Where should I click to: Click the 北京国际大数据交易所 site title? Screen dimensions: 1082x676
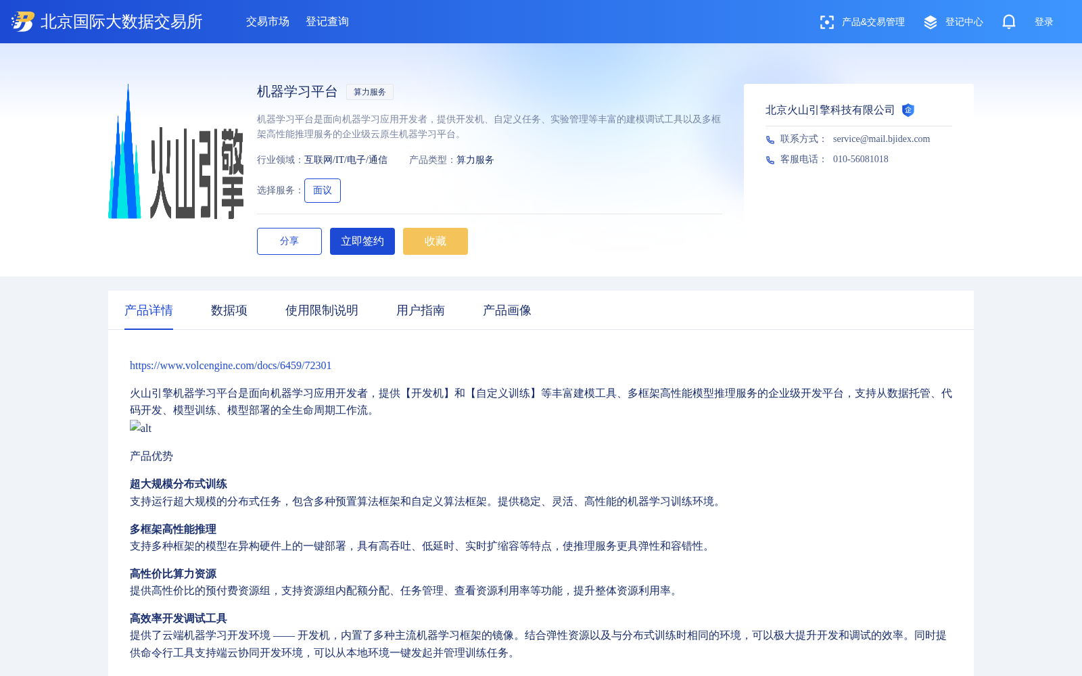[122, 22]
